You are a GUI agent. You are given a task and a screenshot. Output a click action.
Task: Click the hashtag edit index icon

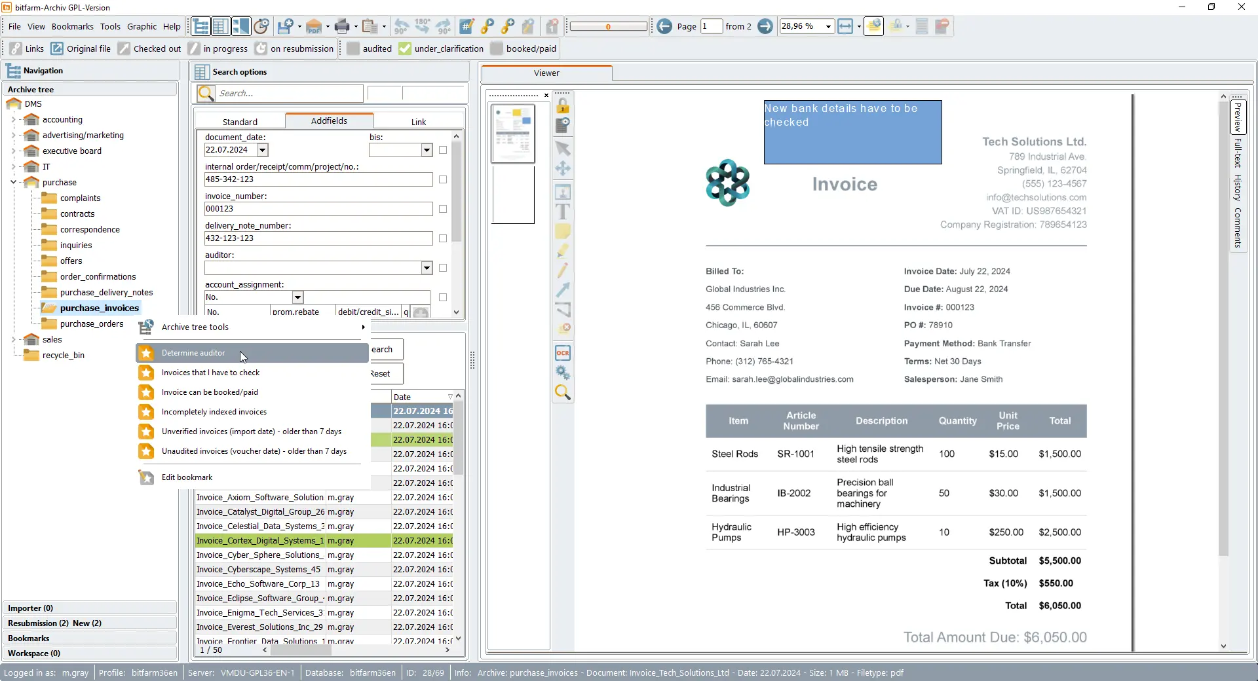(467, 26)
